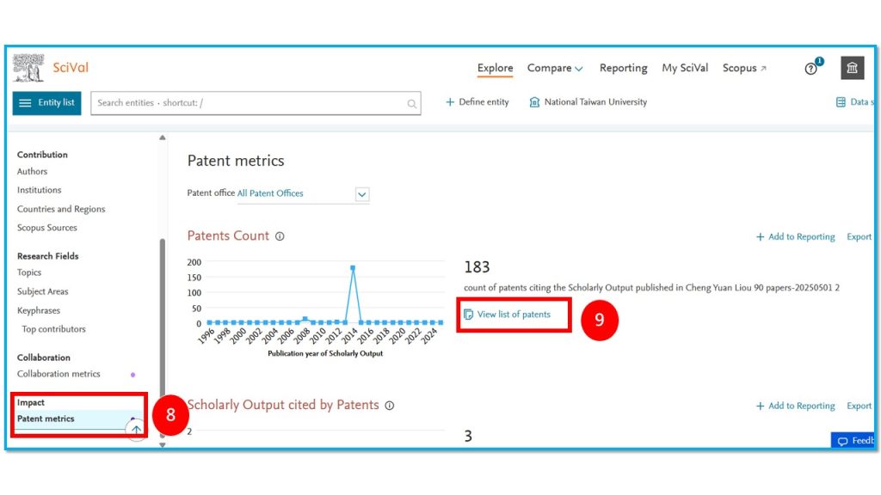Open the Entity list button
The image size is (881, 495).
coord(46,103)
